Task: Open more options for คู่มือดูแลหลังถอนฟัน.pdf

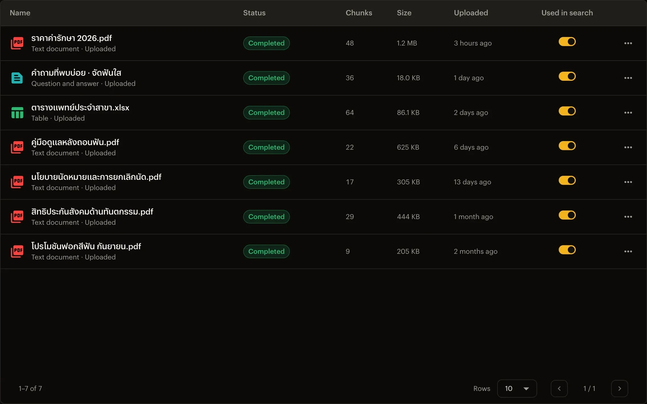Action: tap(628, 147)
